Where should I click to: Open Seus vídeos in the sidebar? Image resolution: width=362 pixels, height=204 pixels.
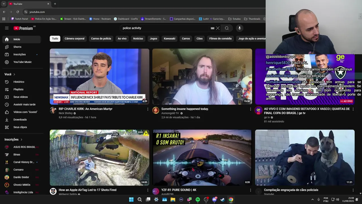(x=21, y=97)
